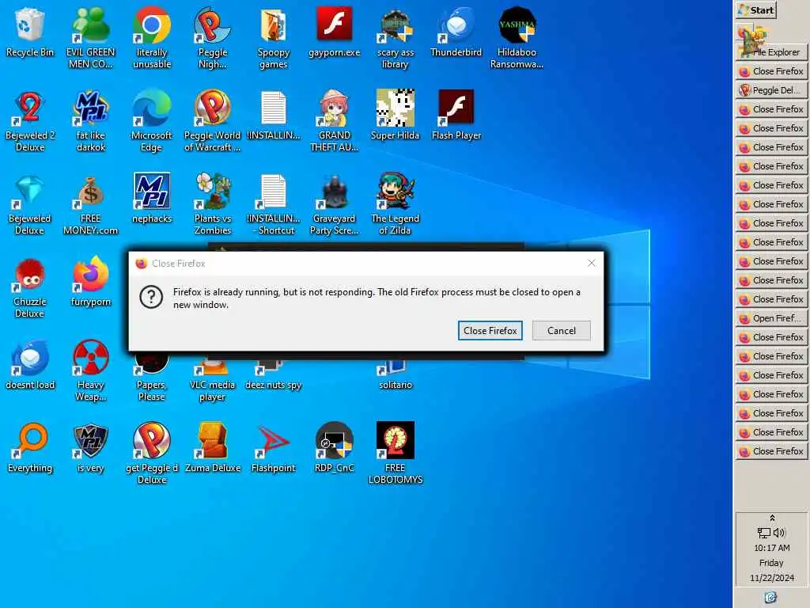Select the scary ass library icon
This screenshot has width=810, height=608.
click(x=396, y=37)
